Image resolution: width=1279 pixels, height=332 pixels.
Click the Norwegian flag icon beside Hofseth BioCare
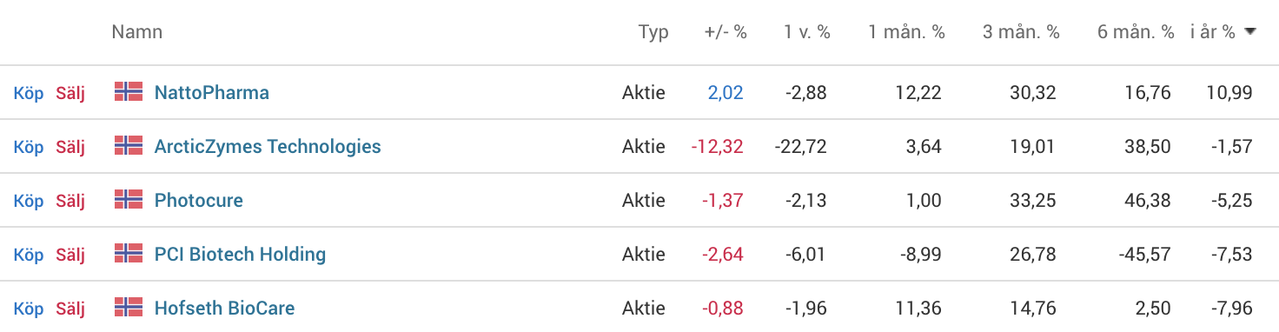129,307
